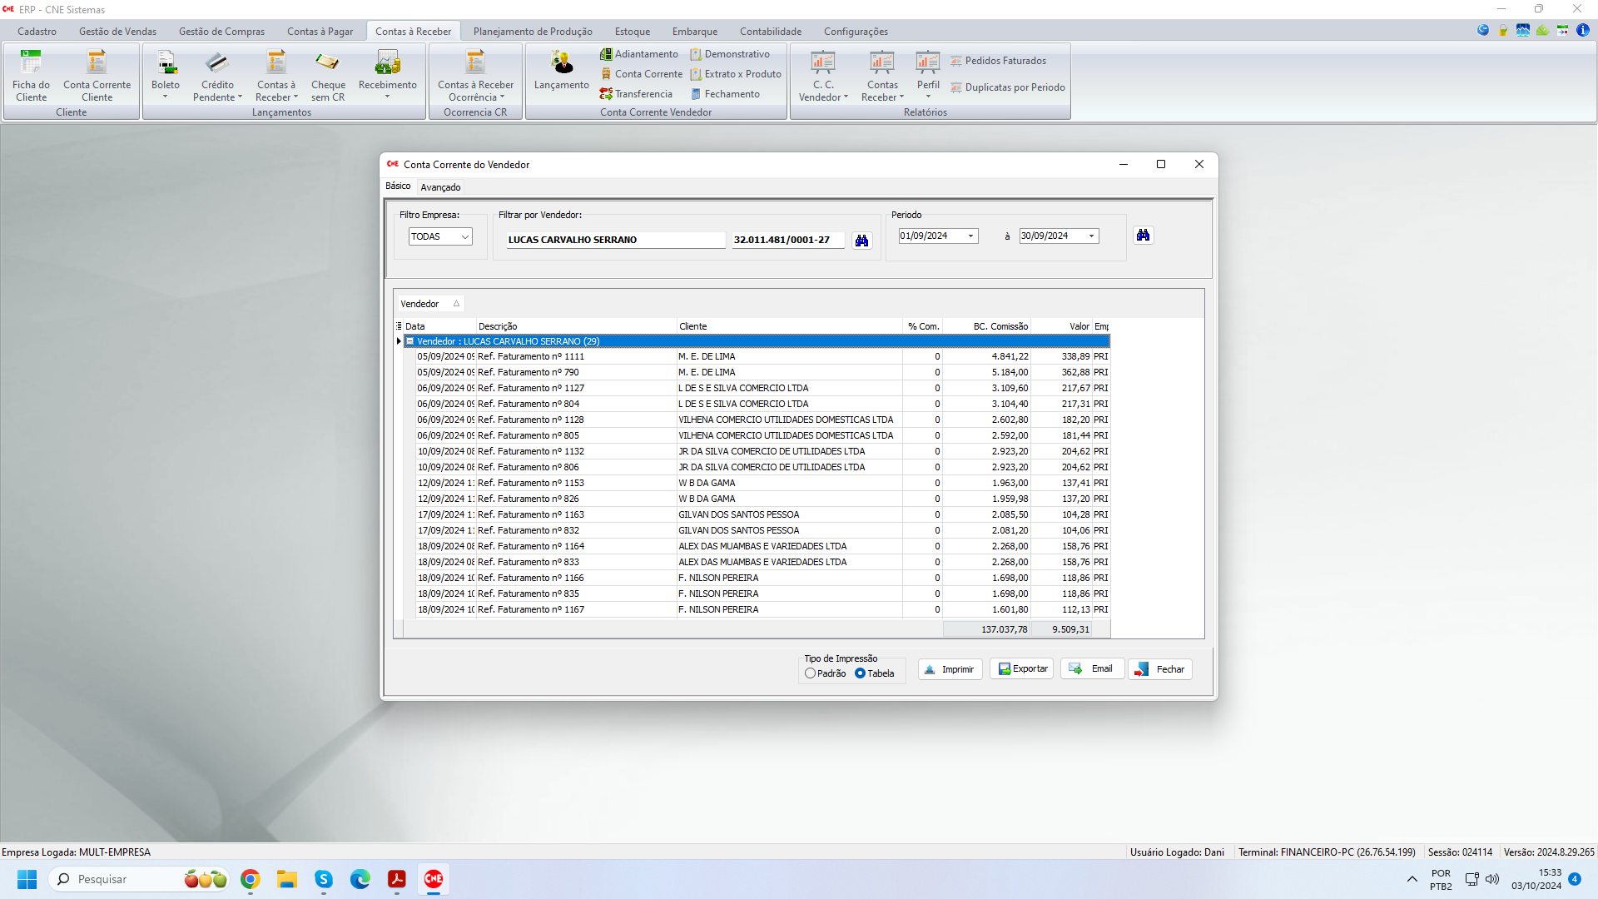Open the start date 01/09/2024 picker
Screen dimensions: 1598x899
[970, 236]
